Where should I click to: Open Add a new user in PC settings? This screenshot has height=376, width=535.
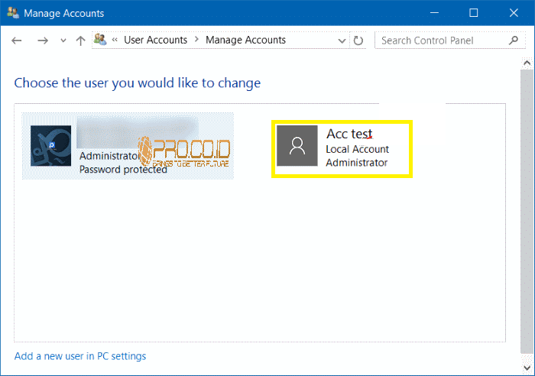coord(80,356)
